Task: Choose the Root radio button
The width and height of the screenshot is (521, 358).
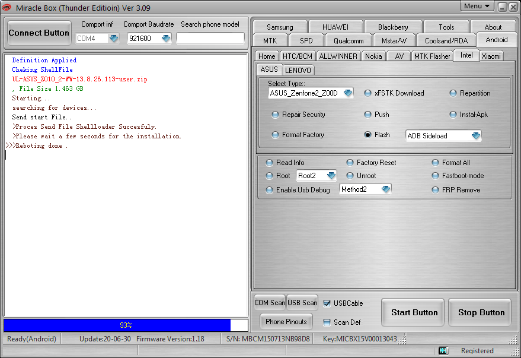Action: click(270, 176)
